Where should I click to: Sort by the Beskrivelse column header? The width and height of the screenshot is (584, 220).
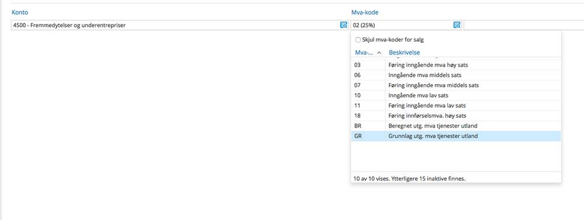click(x=404, y=53)
